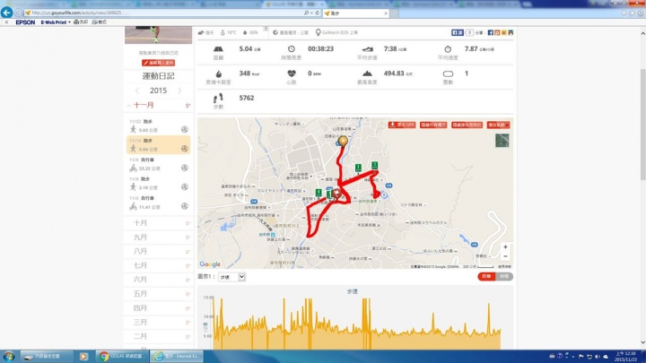Click the third red map button from the left

point(467,125)
